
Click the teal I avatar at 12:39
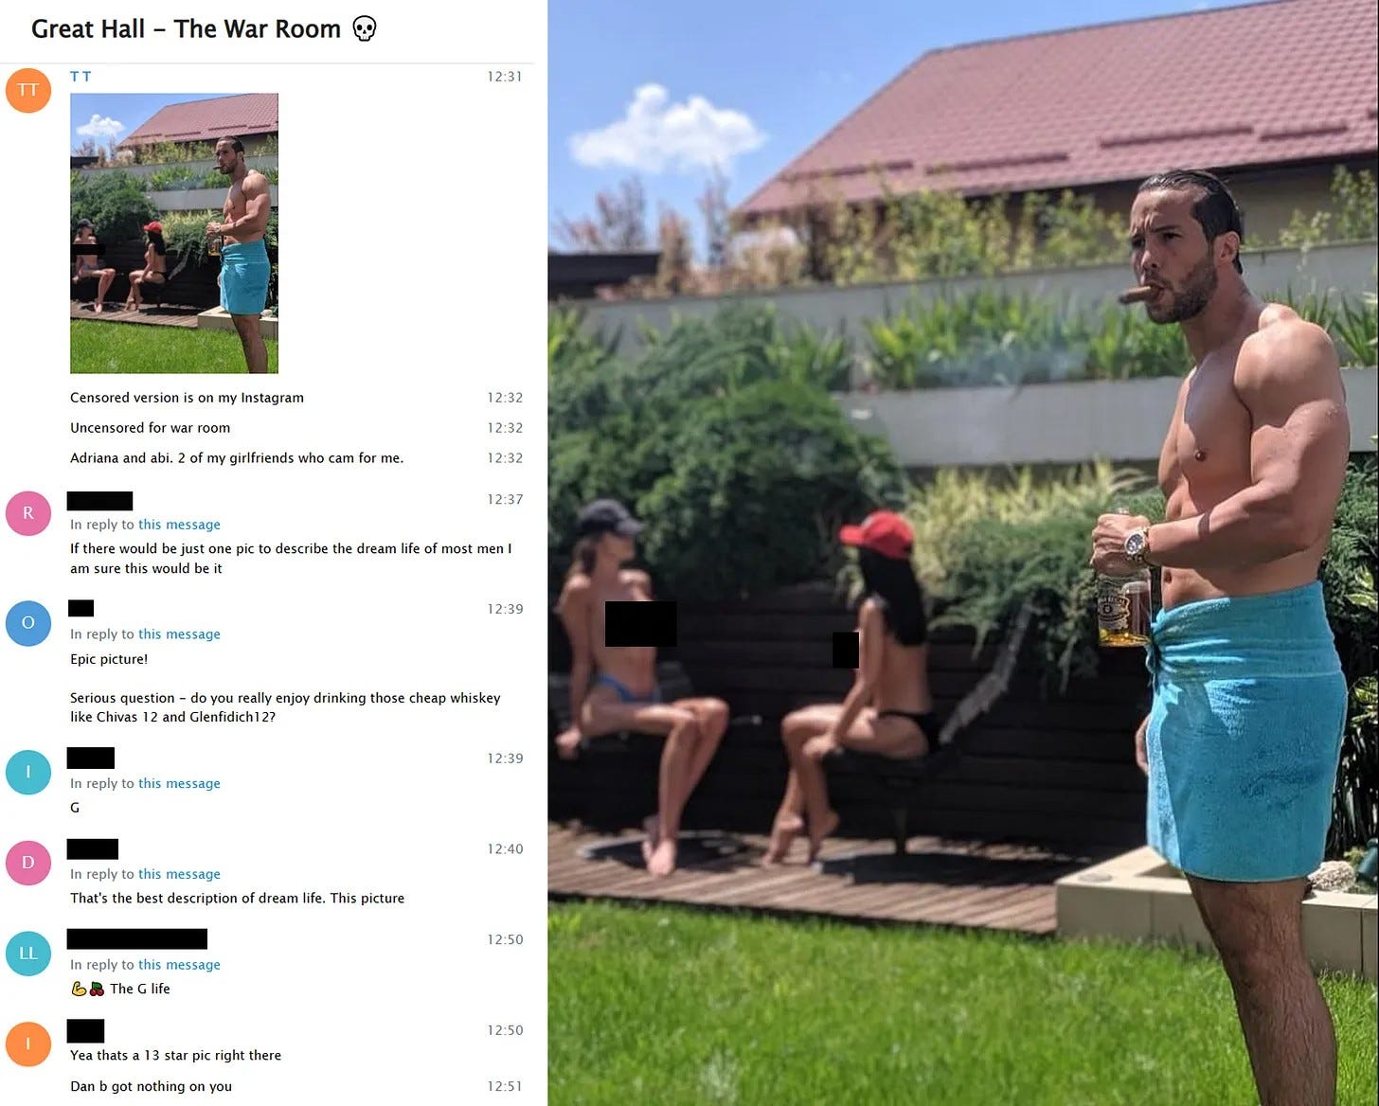(x=28, y=772)
